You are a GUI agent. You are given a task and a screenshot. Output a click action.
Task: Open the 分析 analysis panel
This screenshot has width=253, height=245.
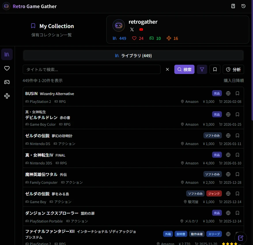233,69
